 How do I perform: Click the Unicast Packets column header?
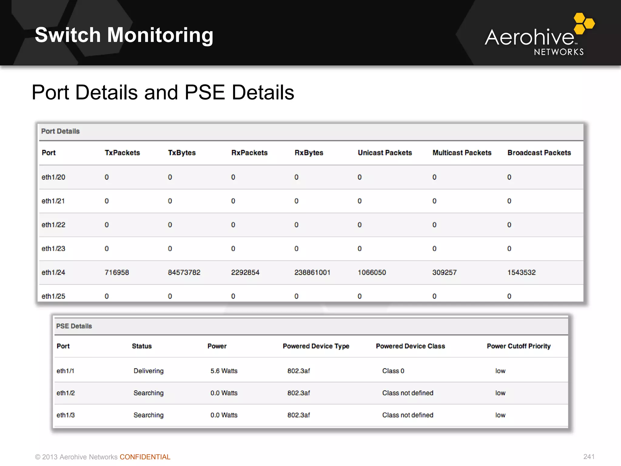click(x=385, y=153)
